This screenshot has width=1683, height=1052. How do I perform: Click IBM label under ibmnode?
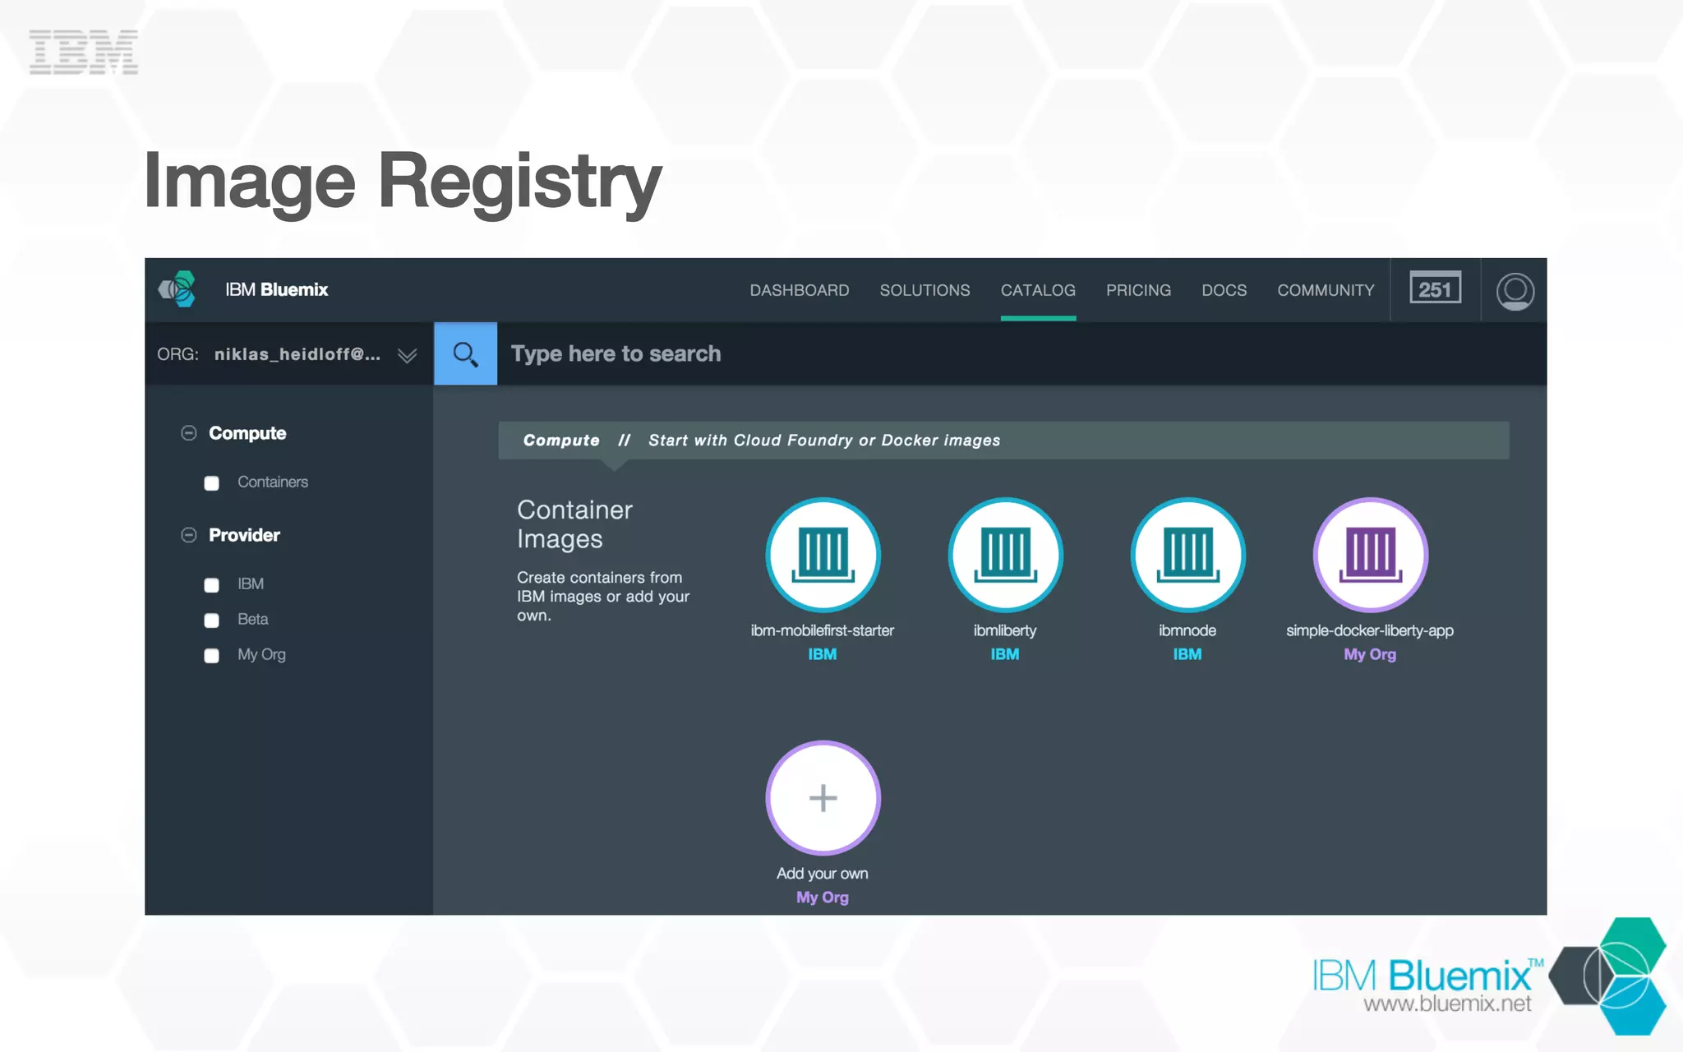1187,654
